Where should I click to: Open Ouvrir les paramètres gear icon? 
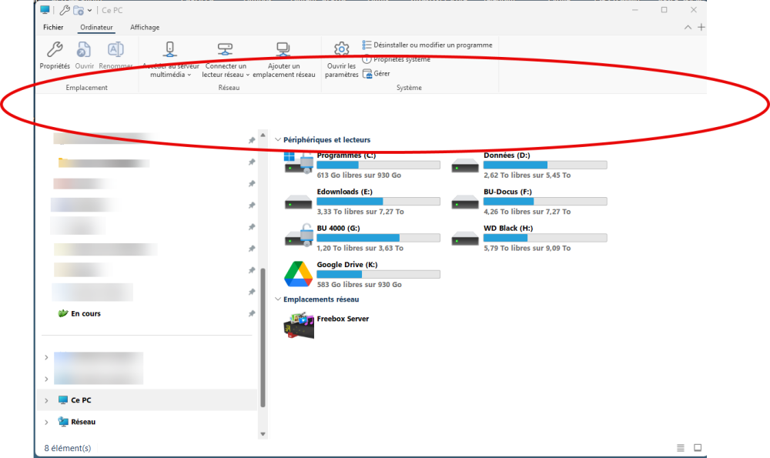point(341,50)
